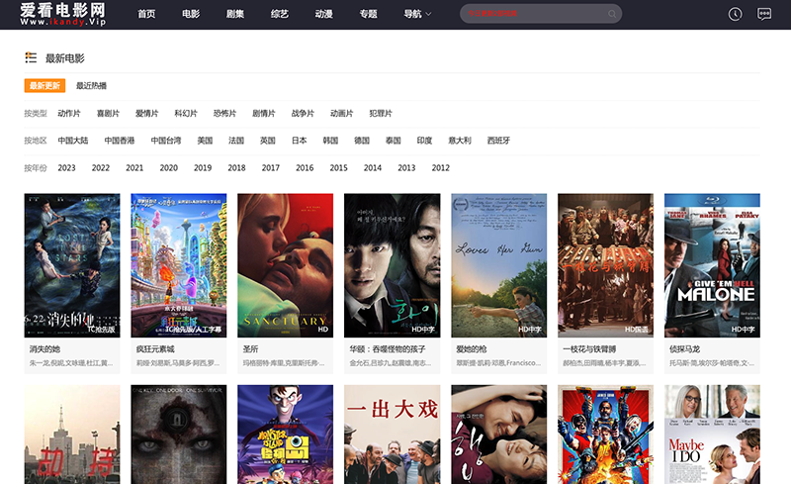This screenshot has height=484, width=791.
Task: Open the 消失的她 movie poster
Action: (72, 265)
